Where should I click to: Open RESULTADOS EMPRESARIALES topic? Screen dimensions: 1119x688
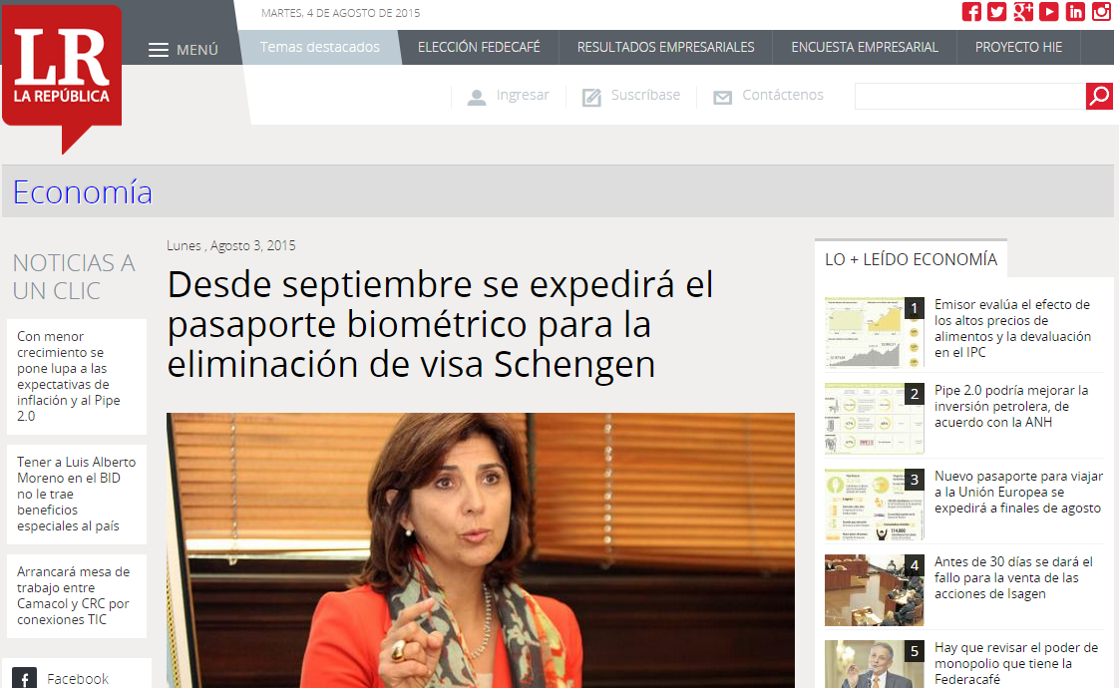pos(666,47)
